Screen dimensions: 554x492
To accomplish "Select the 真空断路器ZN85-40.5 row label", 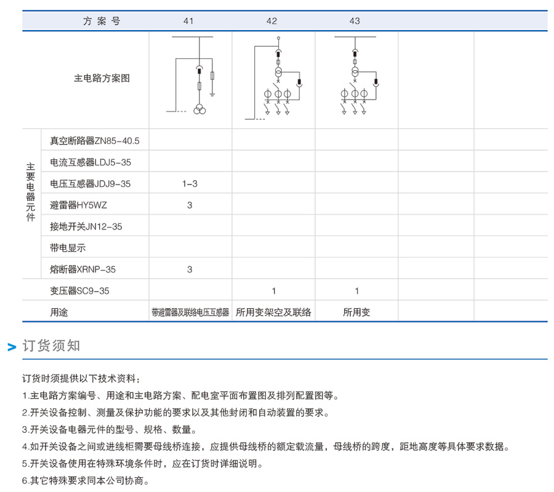I will 95,141.
